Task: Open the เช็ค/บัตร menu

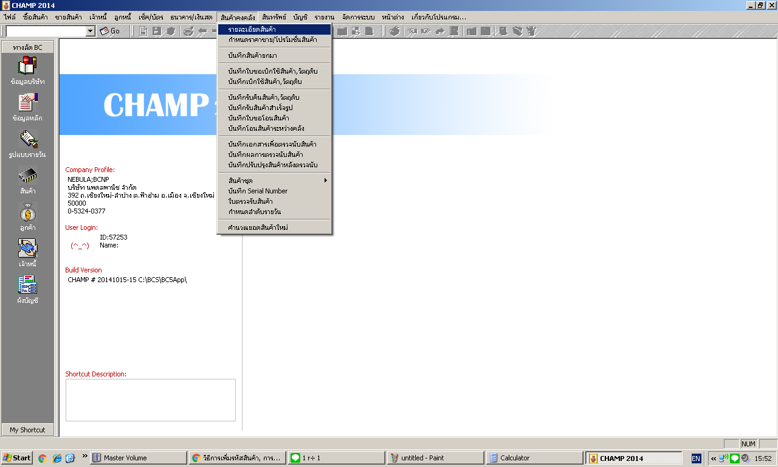Action: point(151,17)
